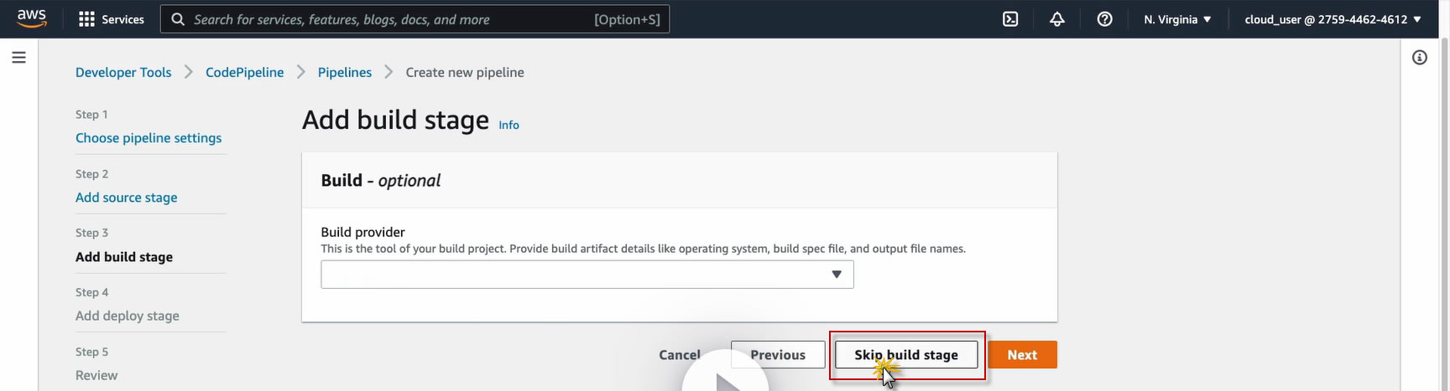
Task: Click the Skip build stage button
Action: 906,355
